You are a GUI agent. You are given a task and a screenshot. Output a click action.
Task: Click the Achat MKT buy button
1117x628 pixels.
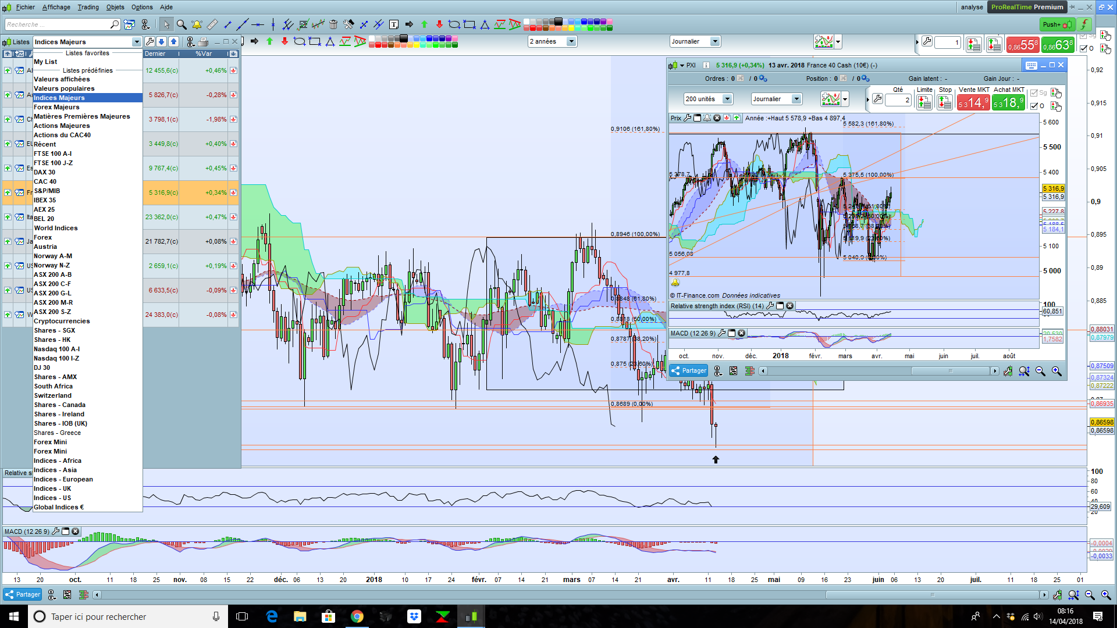pyautogui.click(x=1009, y=102)
